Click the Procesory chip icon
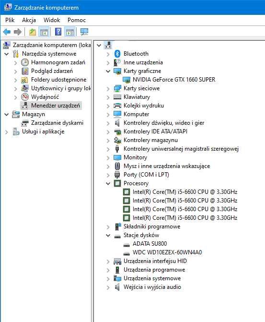Image resolution: width=265 pixels, height=322 pixels. (x=117, y=183)
